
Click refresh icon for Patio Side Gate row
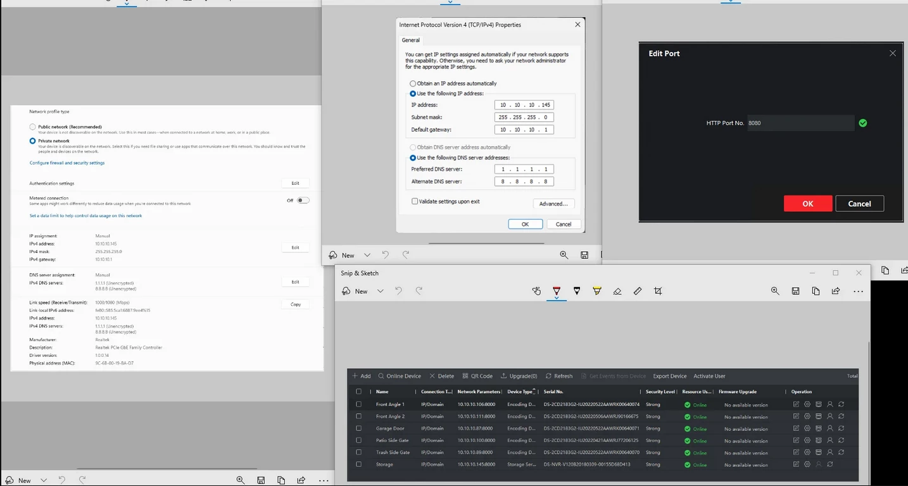[x=842, y=440]
